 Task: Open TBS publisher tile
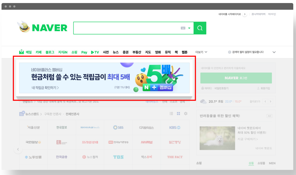pyautogui.click(x=118, y=157)
